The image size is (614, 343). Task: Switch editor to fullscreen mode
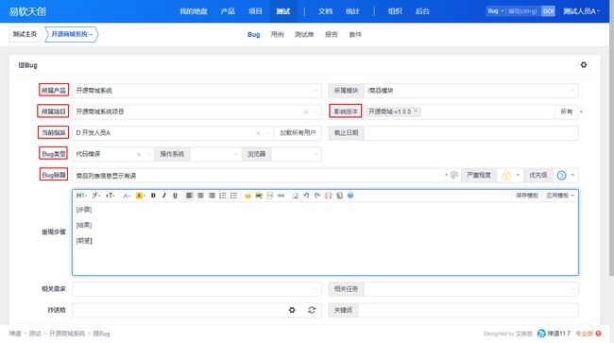pos(328,196)
